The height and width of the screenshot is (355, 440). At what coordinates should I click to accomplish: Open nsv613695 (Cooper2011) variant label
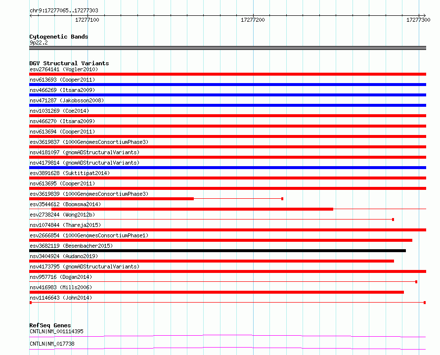(x=62, y=183)
